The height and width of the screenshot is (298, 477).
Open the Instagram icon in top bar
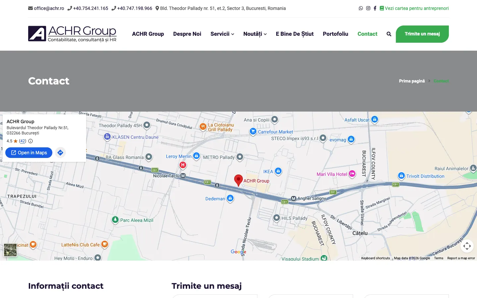368,8
